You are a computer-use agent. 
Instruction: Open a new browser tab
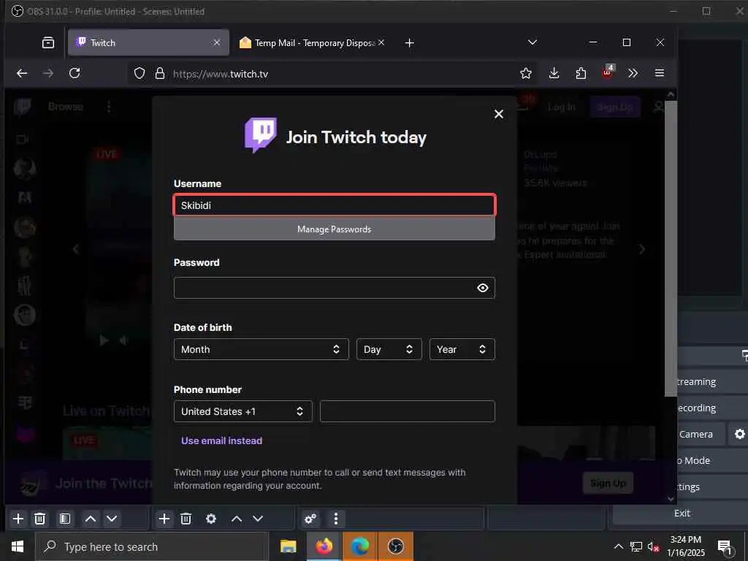[409, 43]
